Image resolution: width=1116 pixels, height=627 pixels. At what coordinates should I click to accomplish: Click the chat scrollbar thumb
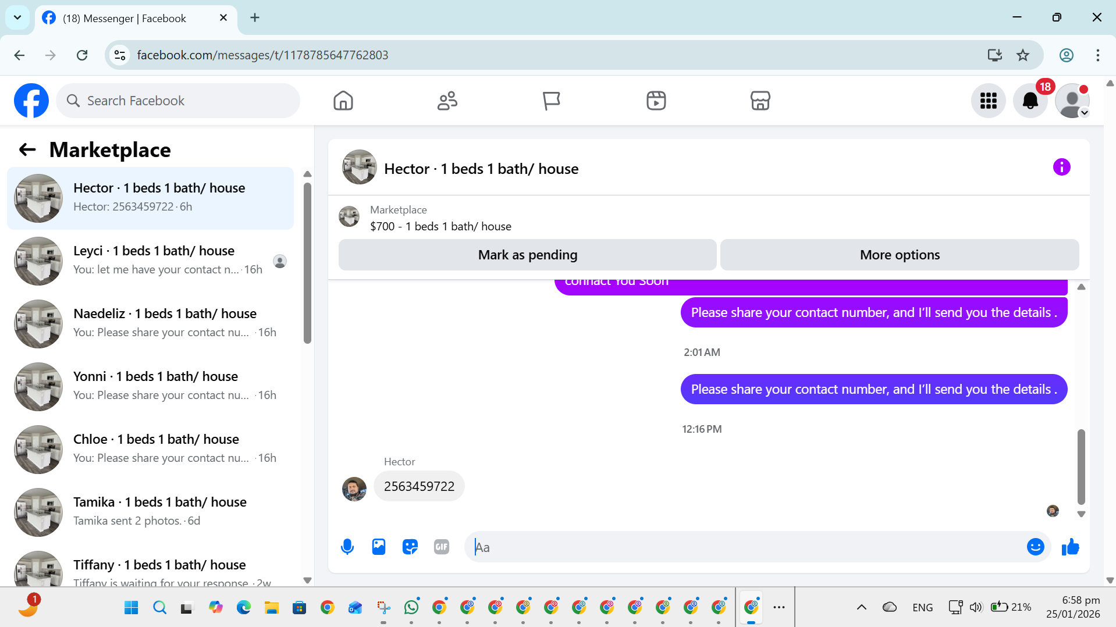coord(1081,467)
